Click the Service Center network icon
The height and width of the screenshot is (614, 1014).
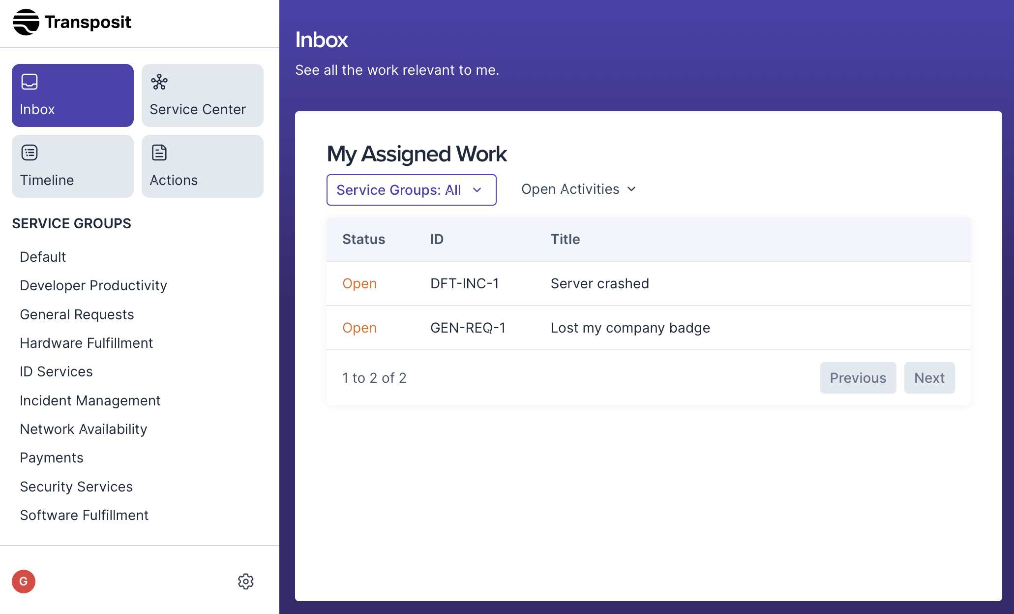(x=159, y=82)
